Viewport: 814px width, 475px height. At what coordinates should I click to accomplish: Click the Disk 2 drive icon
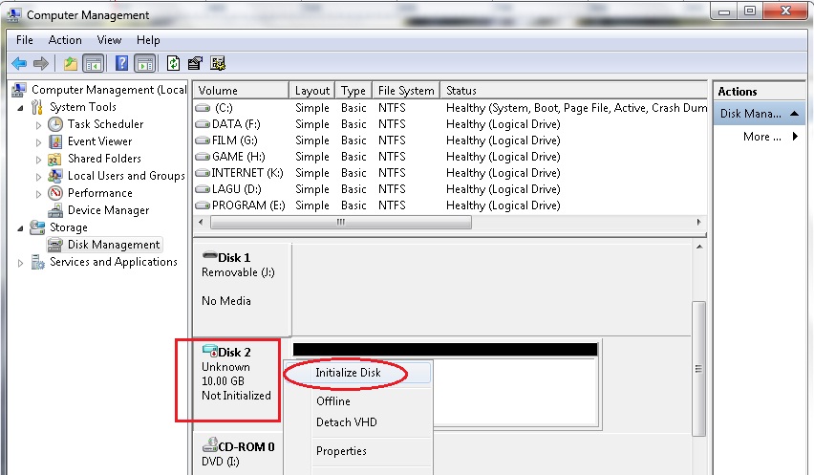pos(210,352)
